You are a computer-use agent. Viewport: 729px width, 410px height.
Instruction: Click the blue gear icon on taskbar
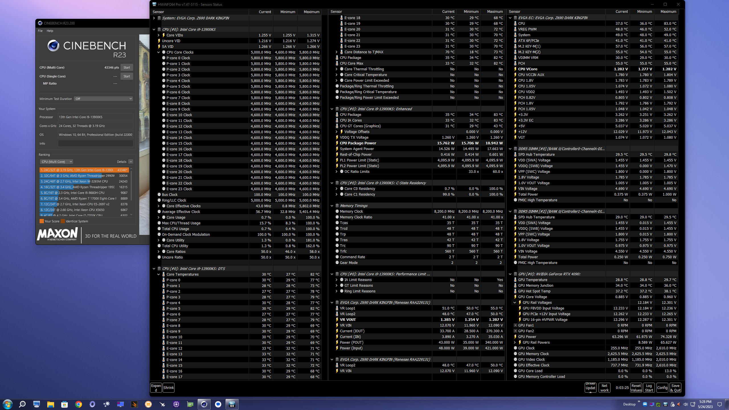coord(93,404)
